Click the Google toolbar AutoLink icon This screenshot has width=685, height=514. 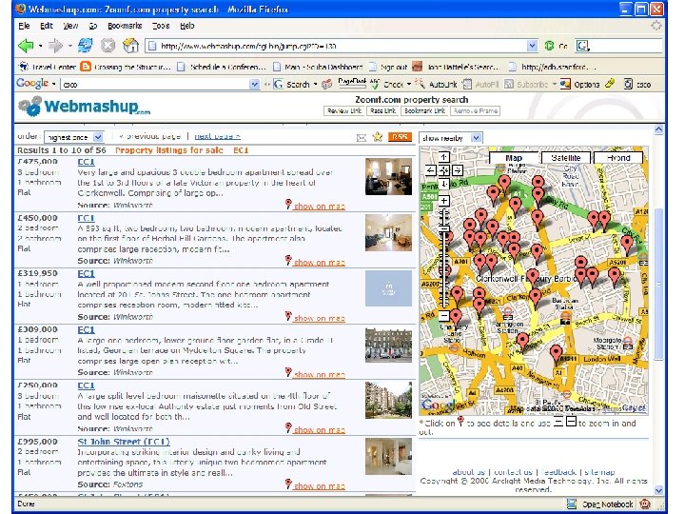point(420,84)
